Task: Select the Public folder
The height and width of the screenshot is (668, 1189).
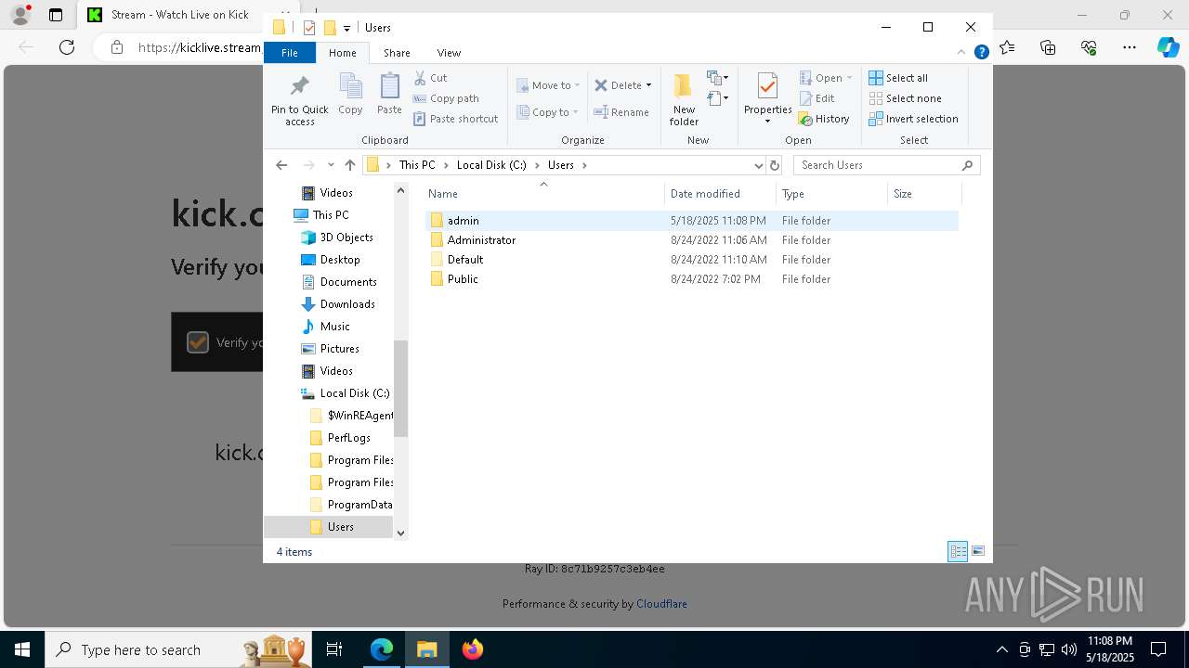Action: point(691,279)
